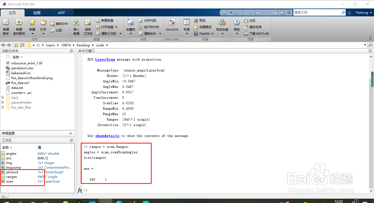
Task: Click the paste icon in quick access toolbar
Action: [256, 13]
